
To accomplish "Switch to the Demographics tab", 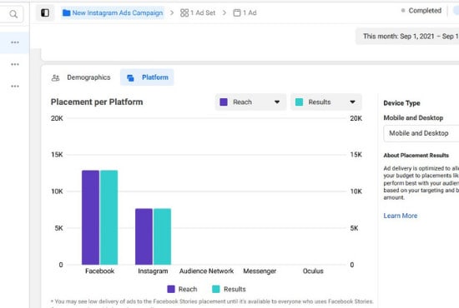I will [x=81, y=77].
